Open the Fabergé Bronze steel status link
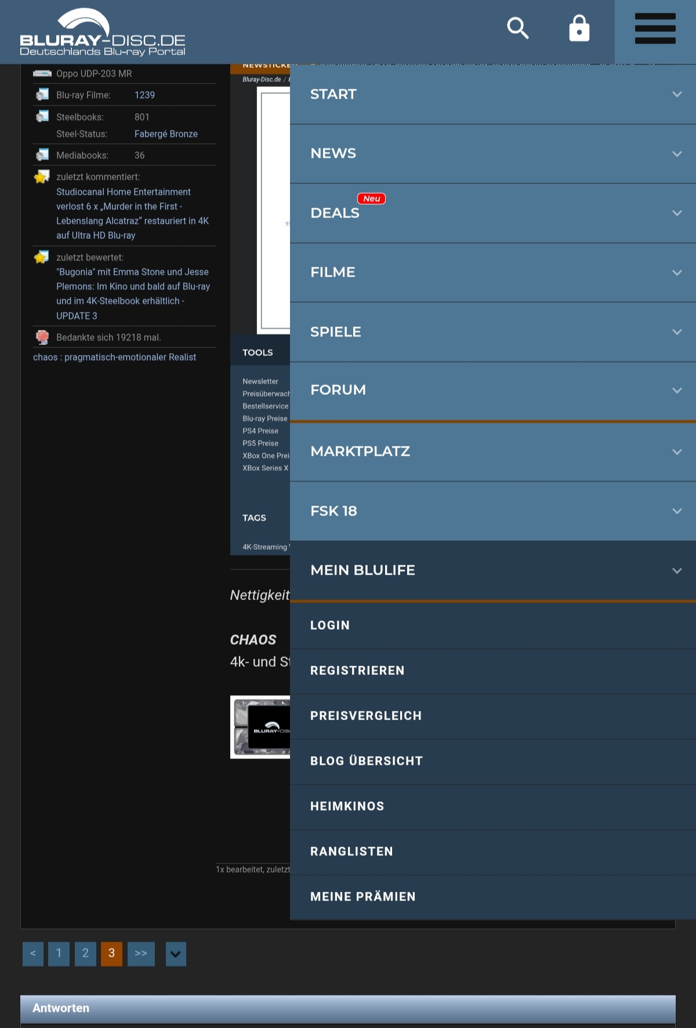696x1028 pixels. (x=166, y=134)
